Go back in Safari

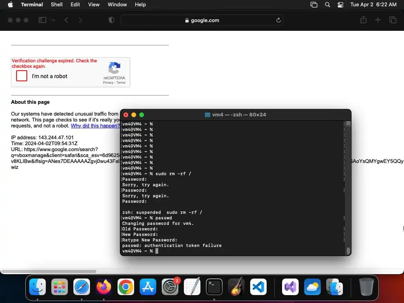(x=66, y=20)
